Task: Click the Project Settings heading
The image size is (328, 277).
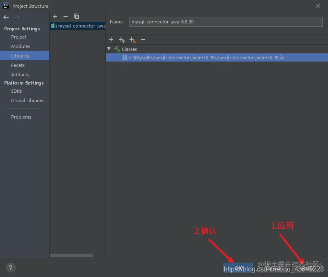Action: (22, 29)
